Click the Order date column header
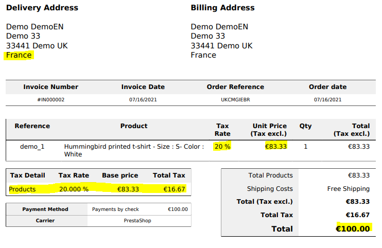This screenshot has height=248, width=382. pos(327,87)
